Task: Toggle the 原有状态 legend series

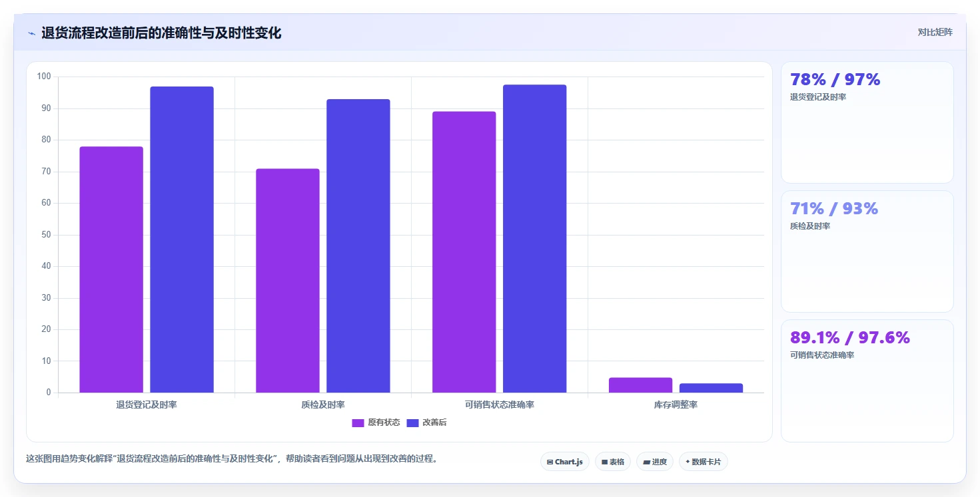Action: coord(376,422)
